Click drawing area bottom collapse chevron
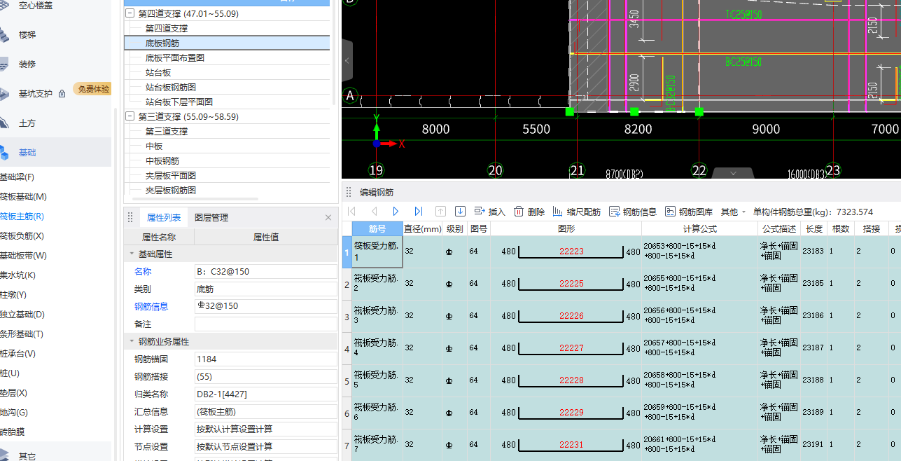 tap(734, 173)
